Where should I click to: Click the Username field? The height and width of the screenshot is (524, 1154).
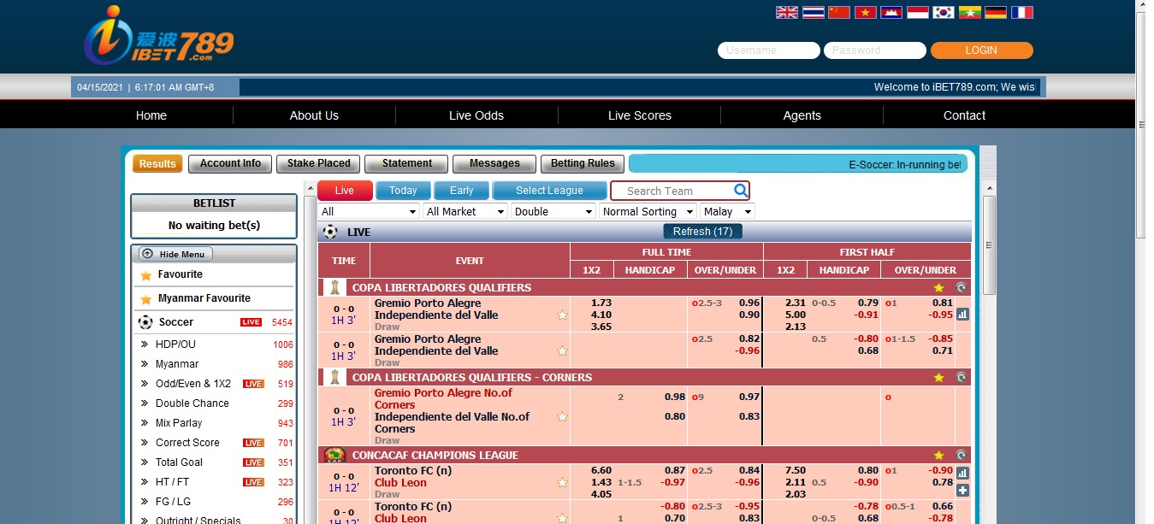pyautogui.click(x=768, y=50)
